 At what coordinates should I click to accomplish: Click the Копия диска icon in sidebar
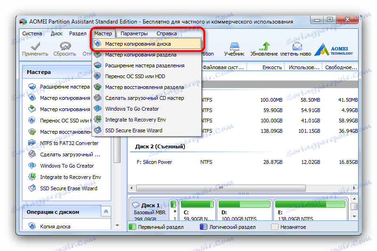pos(32,226)
